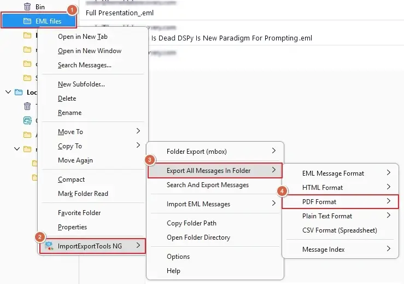This screenshot has width=404, height=284.
Task: Select Search And Export Messages
Action: tap(215, 185)
